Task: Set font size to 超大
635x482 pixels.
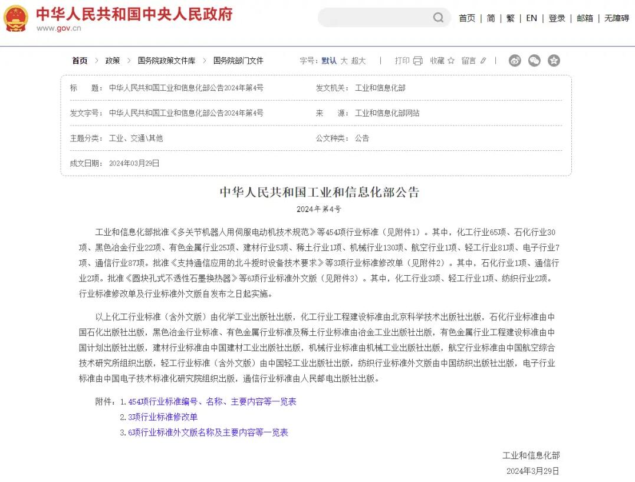Action: (358, 61)
